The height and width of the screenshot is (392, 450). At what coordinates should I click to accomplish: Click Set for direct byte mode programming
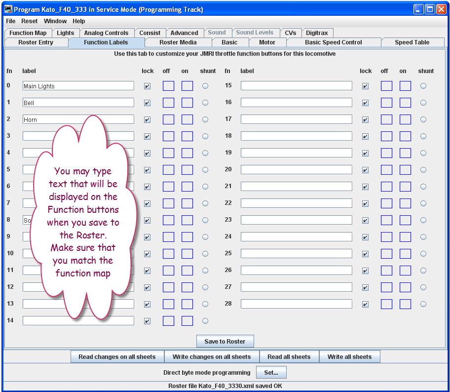(x=271, y=373)
